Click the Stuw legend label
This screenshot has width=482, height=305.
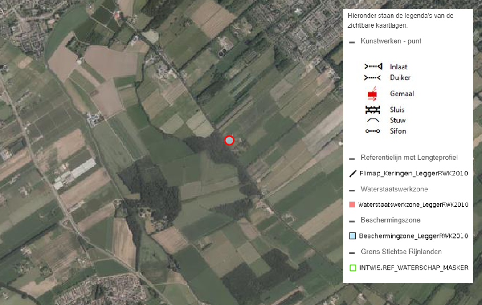(x=397, y=120)
